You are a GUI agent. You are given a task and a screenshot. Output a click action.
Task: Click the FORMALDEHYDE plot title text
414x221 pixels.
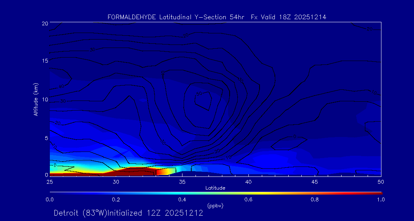click(217, 17)
